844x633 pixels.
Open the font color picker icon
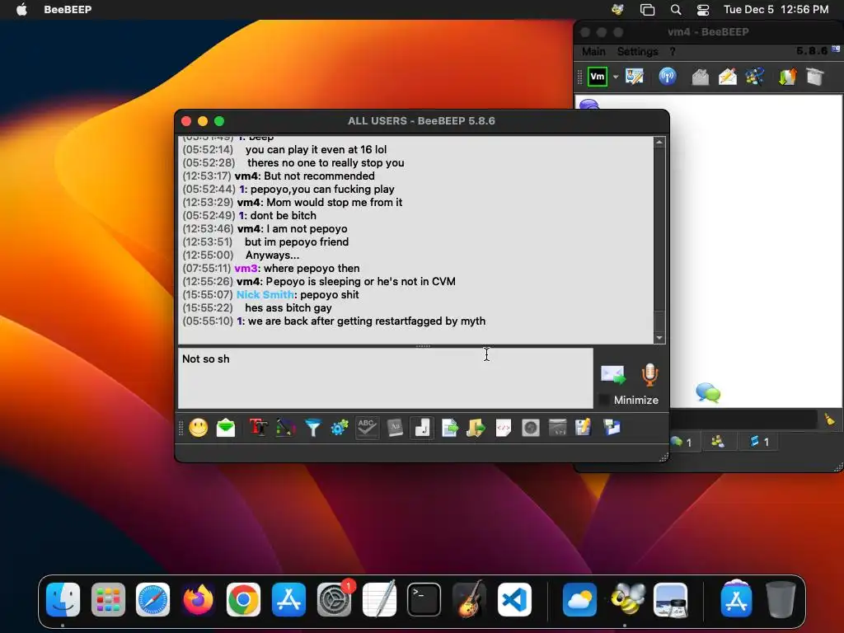coord(286,428)
